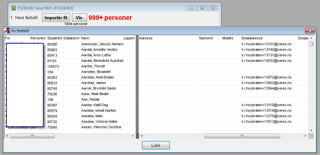The image size is (320, 155).
Task: Click email k.r.hoybraten+13513@ceres.no
Action: point(267,121)
